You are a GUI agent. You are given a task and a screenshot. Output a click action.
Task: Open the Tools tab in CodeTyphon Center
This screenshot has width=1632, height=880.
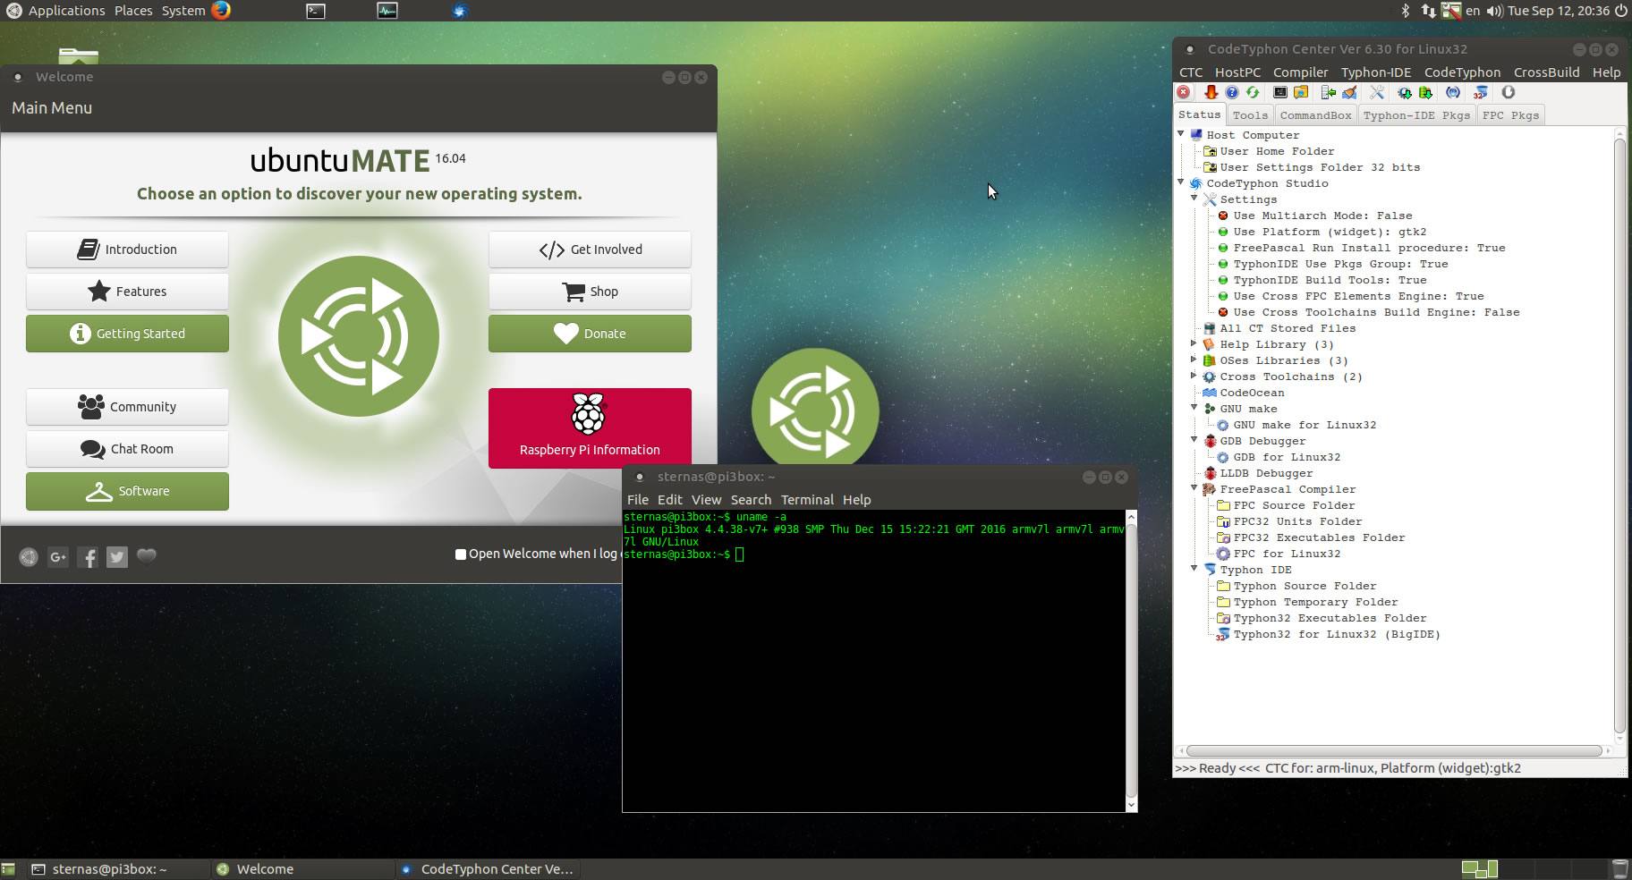(1250, 115)
